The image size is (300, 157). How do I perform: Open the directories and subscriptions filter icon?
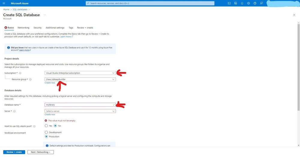click(x=235, y=3)
